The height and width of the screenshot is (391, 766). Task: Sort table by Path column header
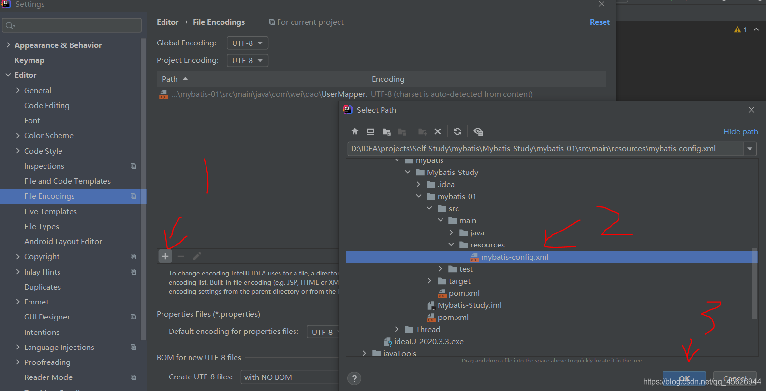[262, 79]
